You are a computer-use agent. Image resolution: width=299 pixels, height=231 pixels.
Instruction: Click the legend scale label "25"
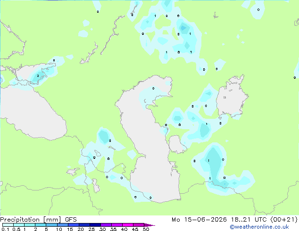[x=91, y=229]
